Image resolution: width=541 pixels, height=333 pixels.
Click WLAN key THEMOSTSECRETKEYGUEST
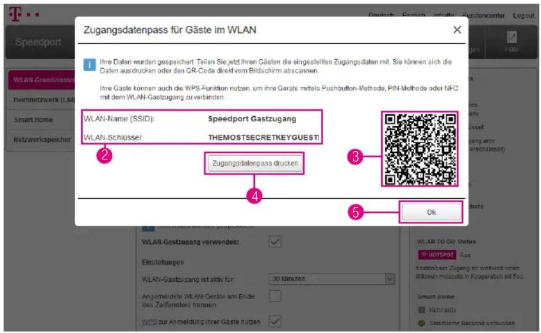(264, 137)
